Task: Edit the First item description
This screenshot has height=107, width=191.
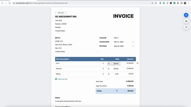Action: tap(58, 63)
